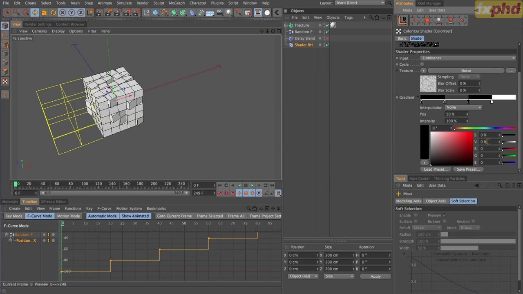
Task: Select the Fracture object in Objects list
Action: coord(302,25)
